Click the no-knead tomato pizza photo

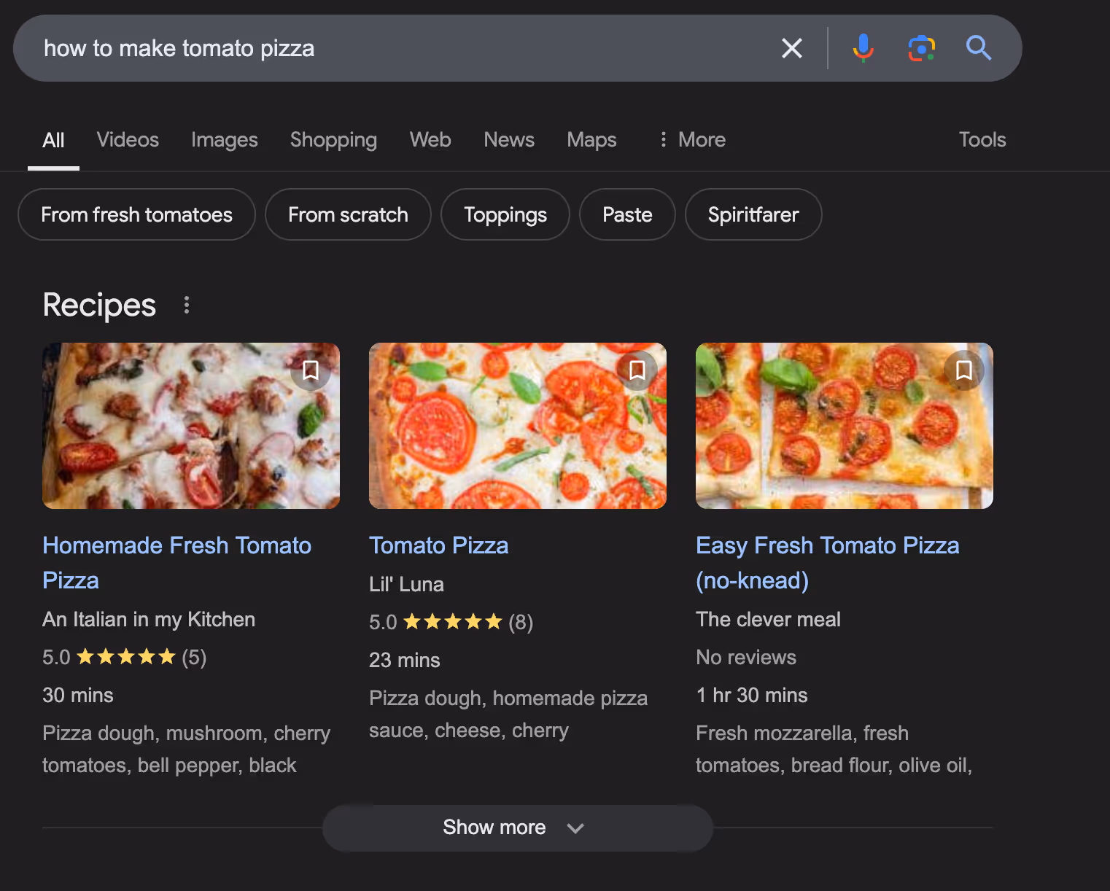845,426
